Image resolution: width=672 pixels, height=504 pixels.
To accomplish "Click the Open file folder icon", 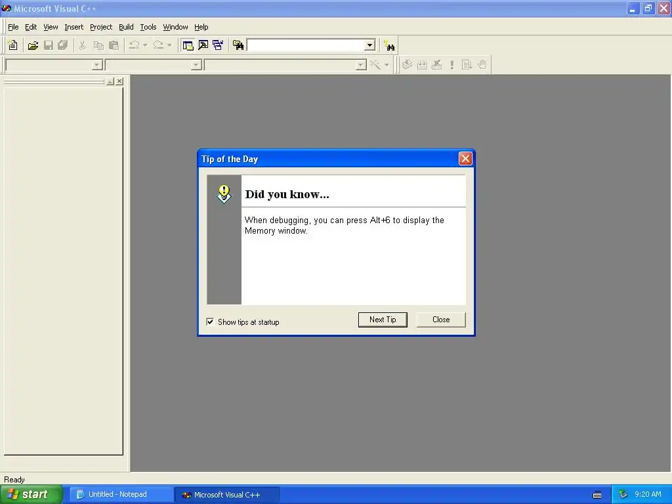I will [x=33, y=45].
